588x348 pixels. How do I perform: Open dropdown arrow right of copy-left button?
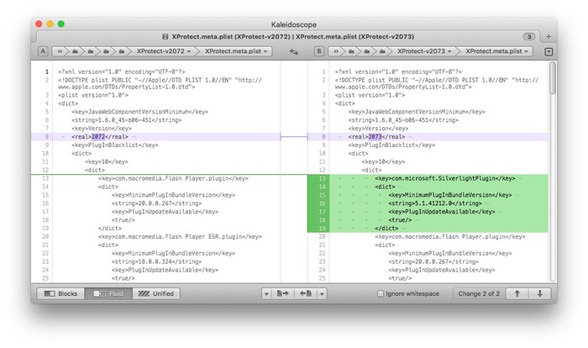tap(322, 293)
